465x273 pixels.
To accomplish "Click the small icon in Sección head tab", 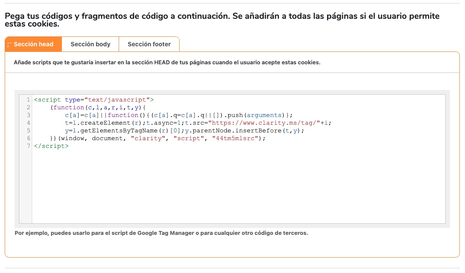I will 9,45.
